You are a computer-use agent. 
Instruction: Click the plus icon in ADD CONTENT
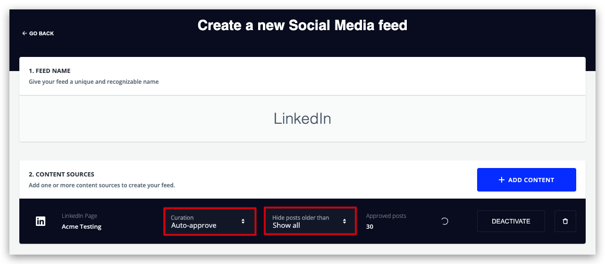click(x=502, y=180)
